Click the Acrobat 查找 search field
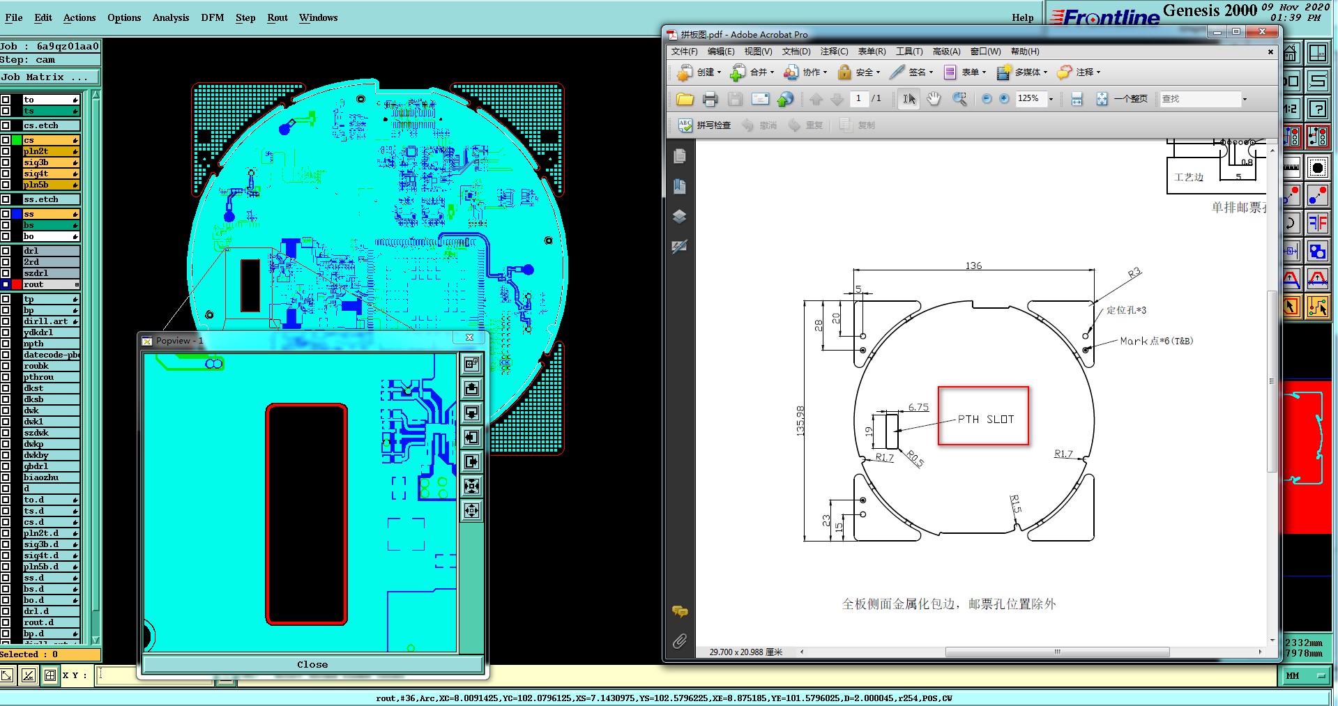 coord(1200,99)
